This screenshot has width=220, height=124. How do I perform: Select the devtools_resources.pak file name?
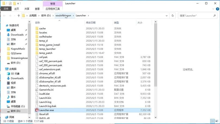53,86
